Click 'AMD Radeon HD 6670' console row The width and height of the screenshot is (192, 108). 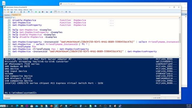pos(17,66)
